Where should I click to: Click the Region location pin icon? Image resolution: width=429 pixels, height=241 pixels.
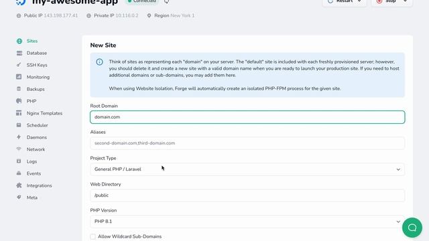(x=149, y=15)
